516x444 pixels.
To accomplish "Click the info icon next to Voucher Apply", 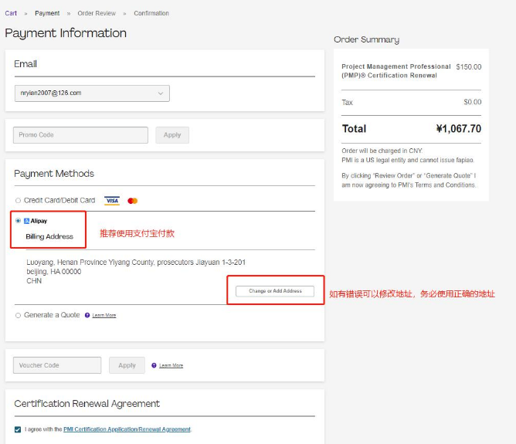I will pyautogui.click(x=154, y=365).
